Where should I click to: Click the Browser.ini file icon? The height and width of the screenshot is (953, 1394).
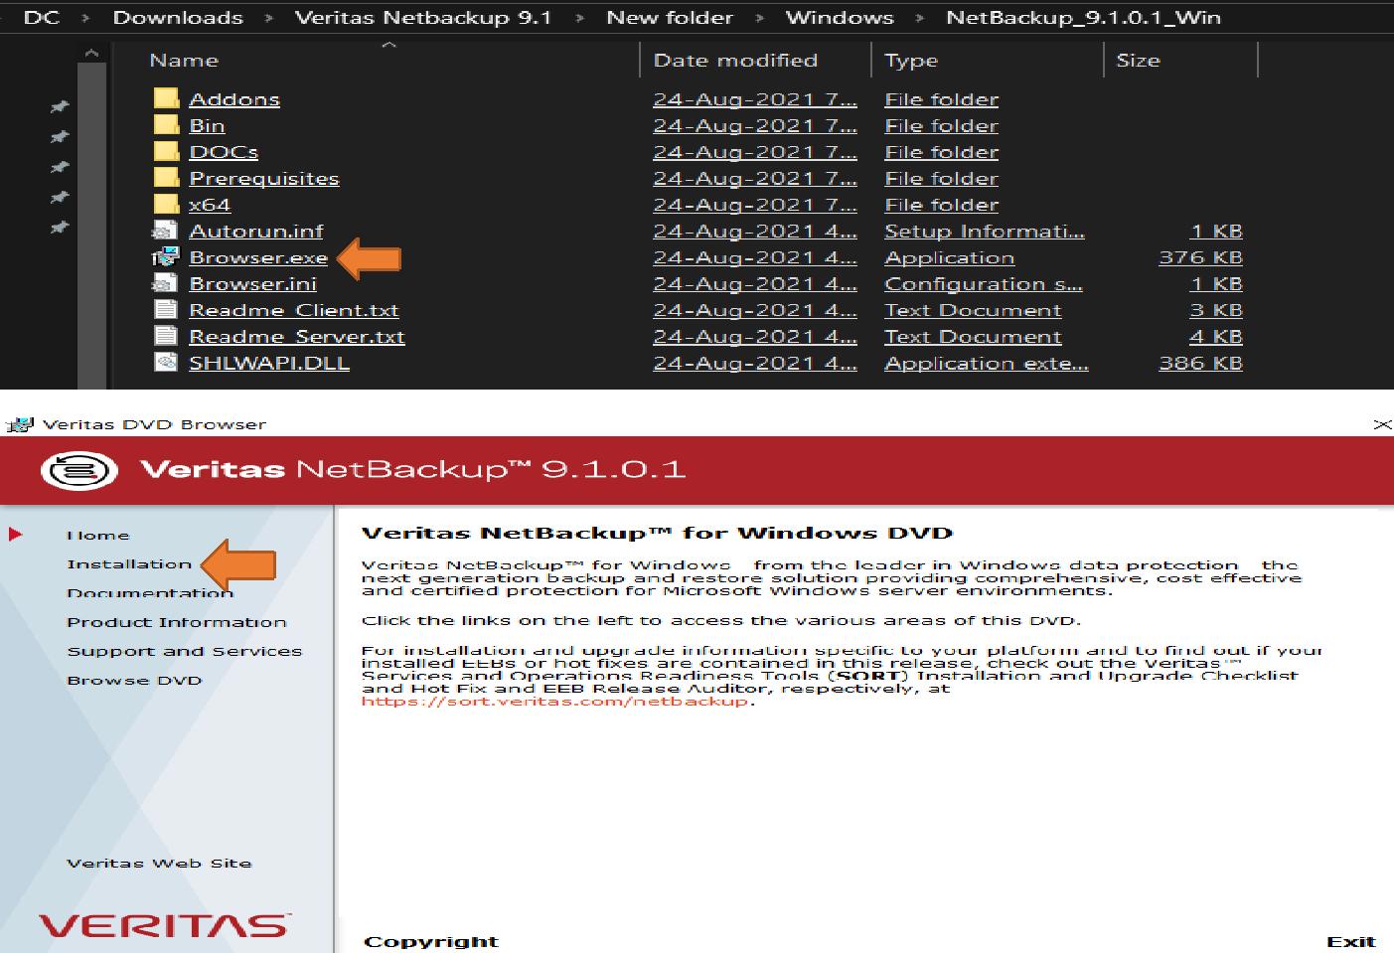point(165,284)
